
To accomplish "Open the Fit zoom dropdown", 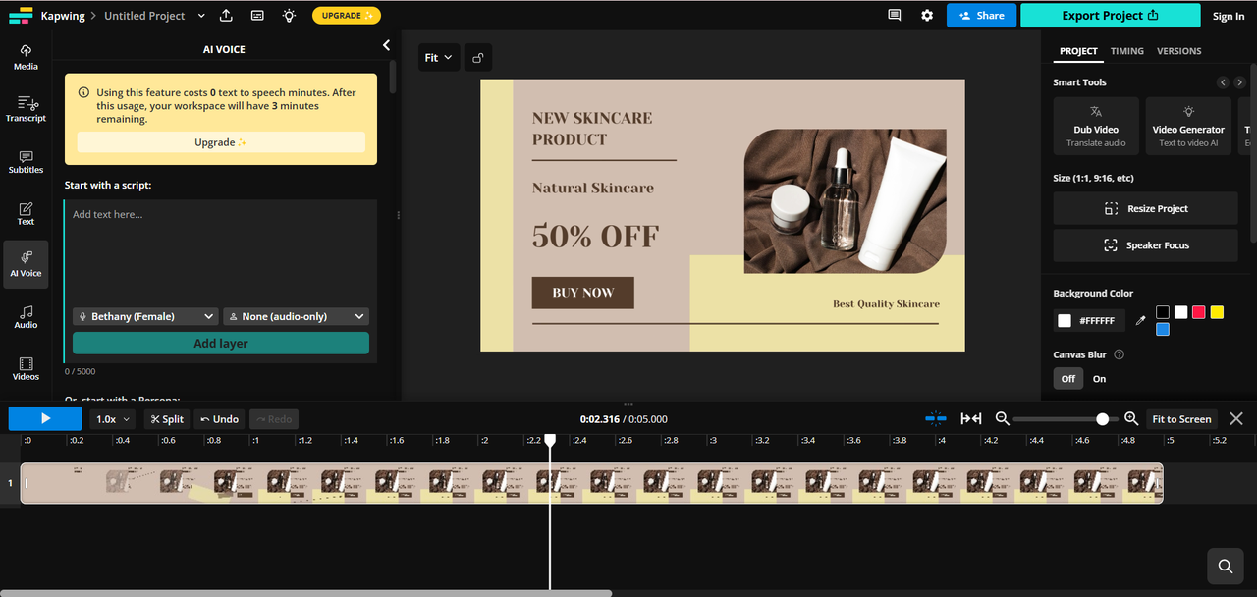I will 438,58.
